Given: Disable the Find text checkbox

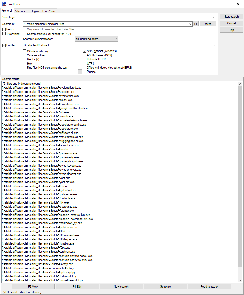Looking at the screenshot, I should 4,45.
